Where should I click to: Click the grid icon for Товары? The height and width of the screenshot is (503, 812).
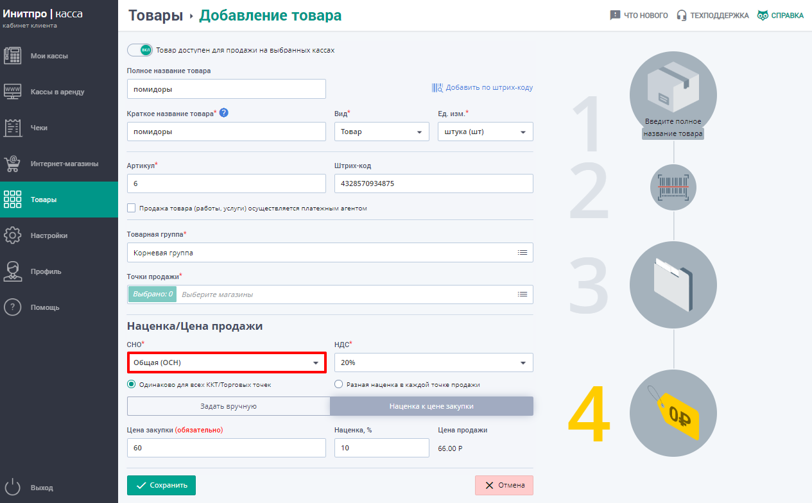13,200
